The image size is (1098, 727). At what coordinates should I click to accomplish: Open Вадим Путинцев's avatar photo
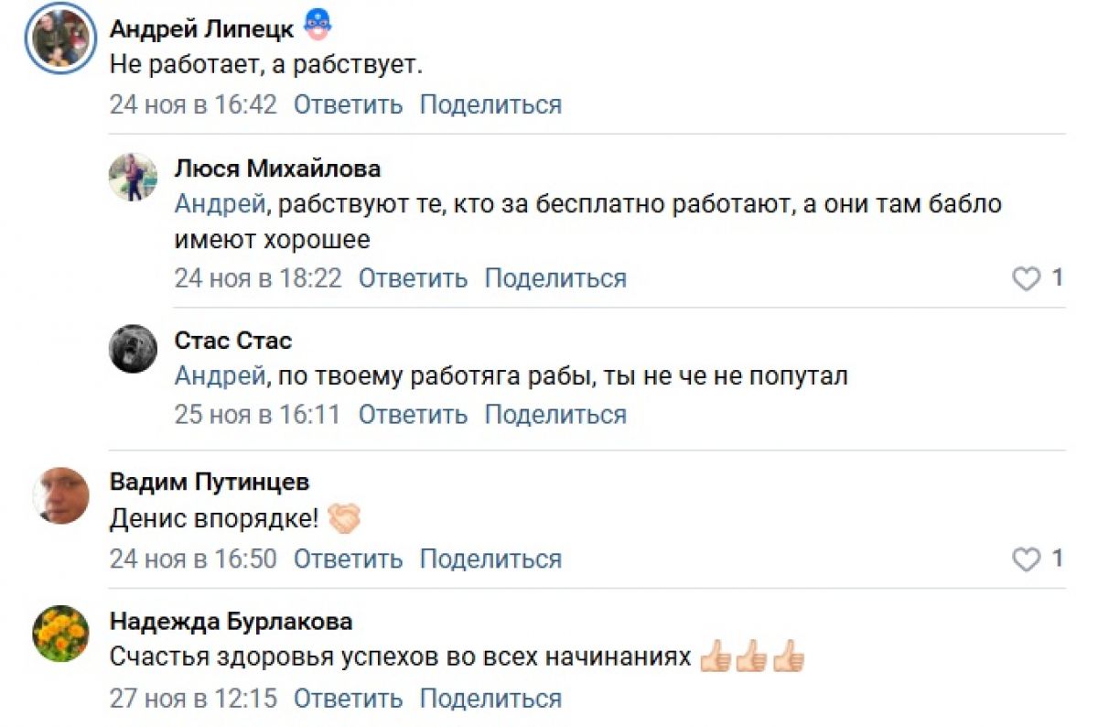click(x=60, y=495)
